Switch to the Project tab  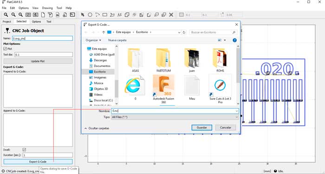pyautogui.click(x=6, y=21)
